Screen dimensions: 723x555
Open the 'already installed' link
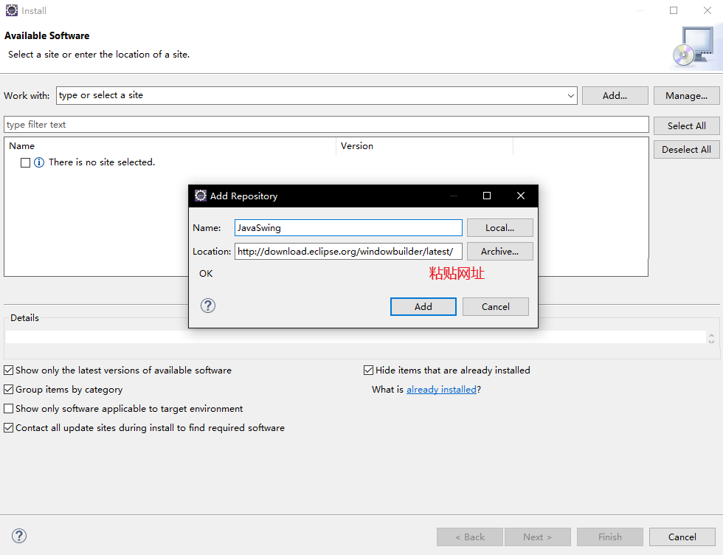pos(441,390)
